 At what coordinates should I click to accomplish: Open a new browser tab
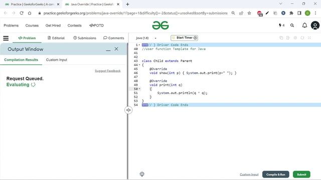pyautogui.click(x=127, y=4)
